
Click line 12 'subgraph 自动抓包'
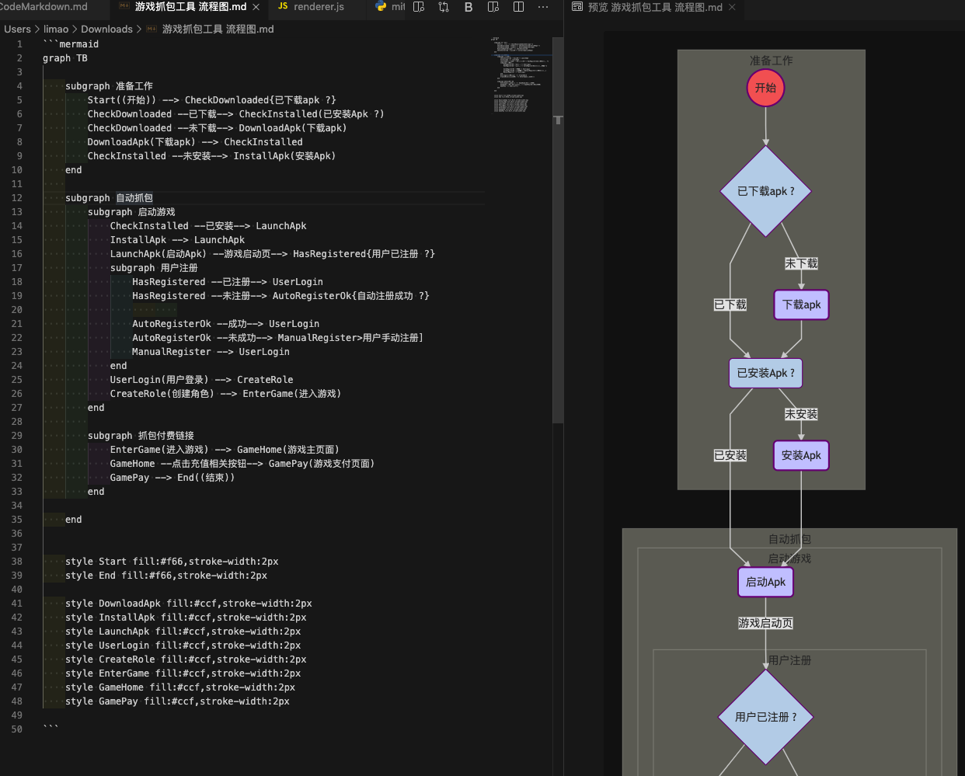coord(109,198)
